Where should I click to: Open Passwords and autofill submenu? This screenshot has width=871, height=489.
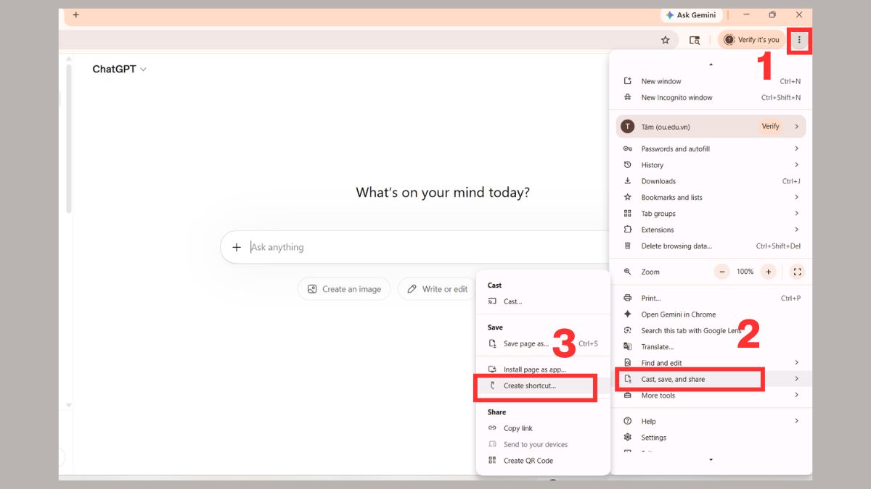(711, 149)
